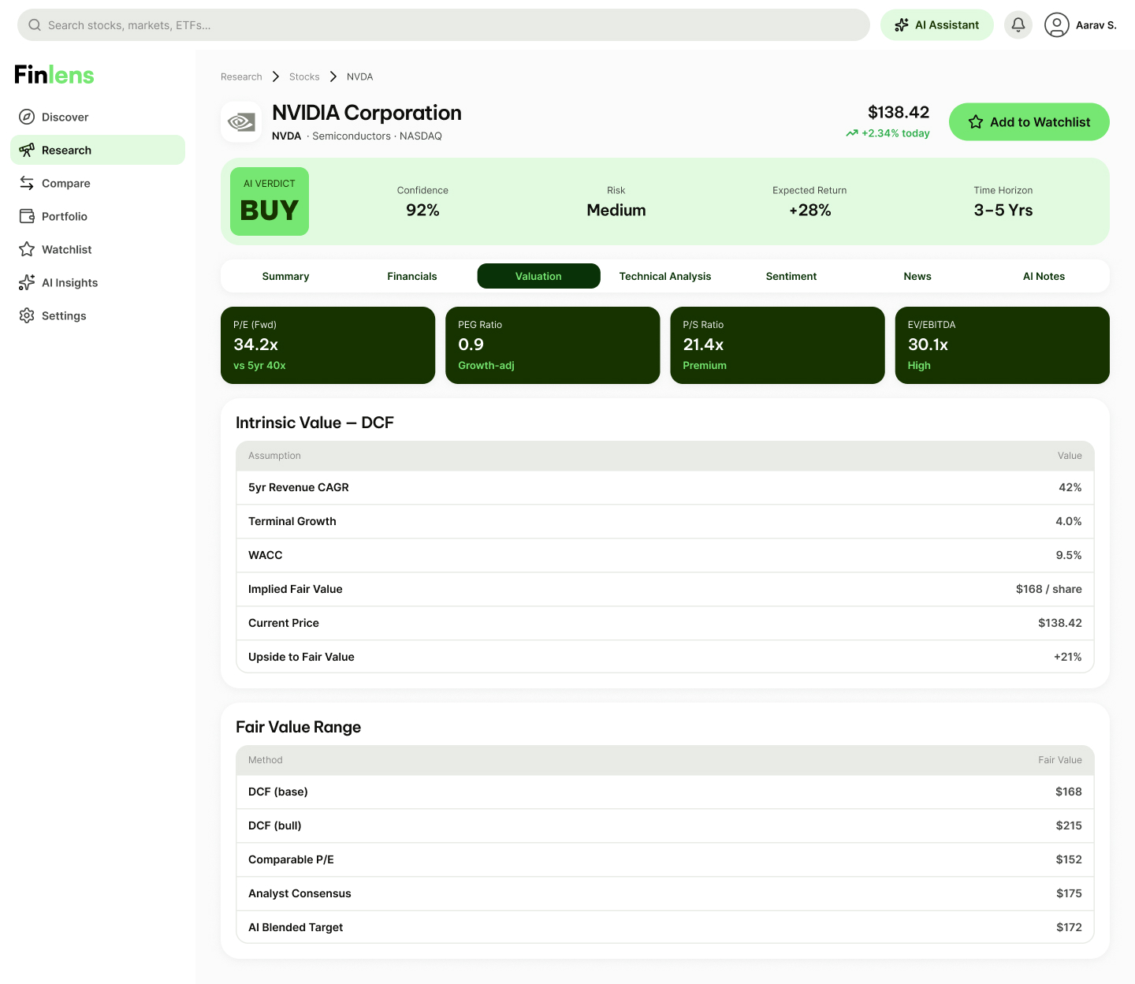Open AI Insights from the sidebar
This screenshot has height=984, width=1135.
(98, 282)
